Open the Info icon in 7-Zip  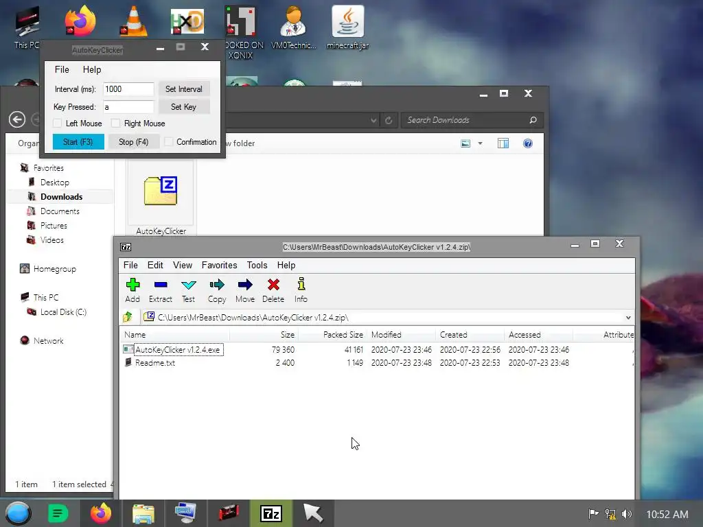[x=301, y=284]
